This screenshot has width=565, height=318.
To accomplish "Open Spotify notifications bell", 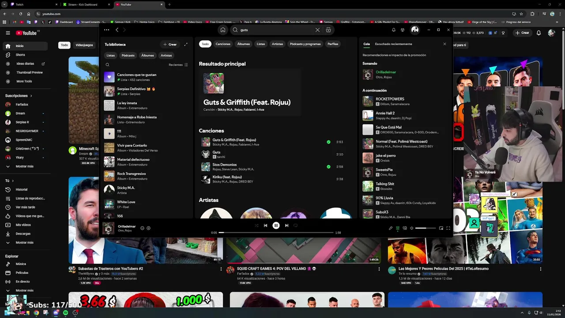I will coord(394,30).
